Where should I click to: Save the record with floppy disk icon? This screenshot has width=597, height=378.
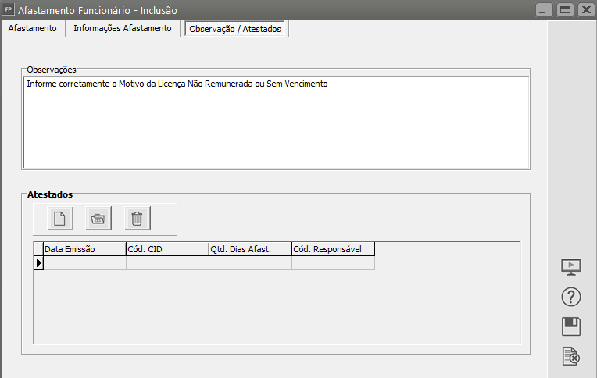pyautogui.click(x=571, y=326)
